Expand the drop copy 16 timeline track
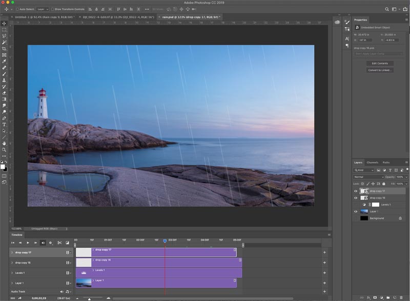Image resolution: width=410 pixels, height=301 pixels. point(12,263)
